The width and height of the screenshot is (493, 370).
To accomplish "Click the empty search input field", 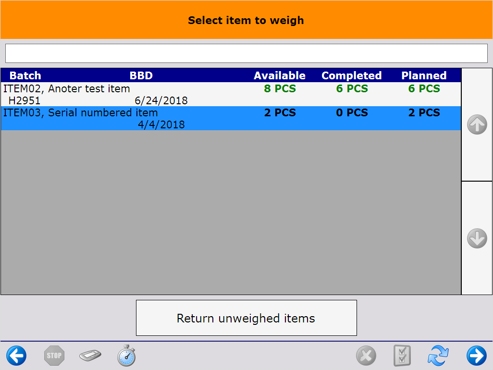I will [246, 53].
